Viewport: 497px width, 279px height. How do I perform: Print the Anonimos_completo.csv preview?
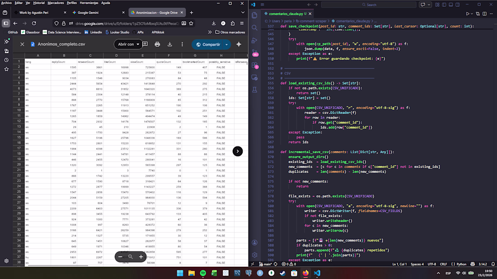point(157,44)
